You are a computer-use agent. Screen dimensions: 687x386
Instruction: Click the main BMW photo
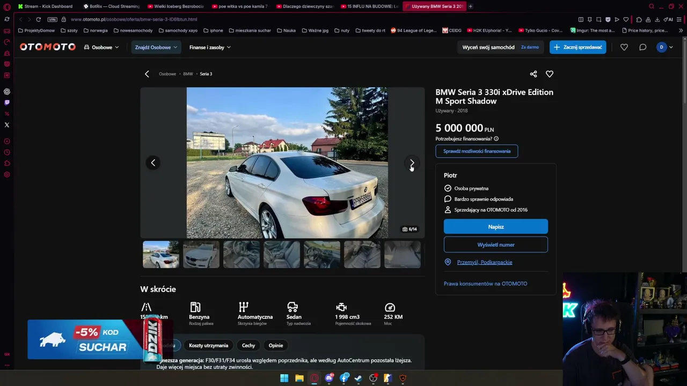287,162
